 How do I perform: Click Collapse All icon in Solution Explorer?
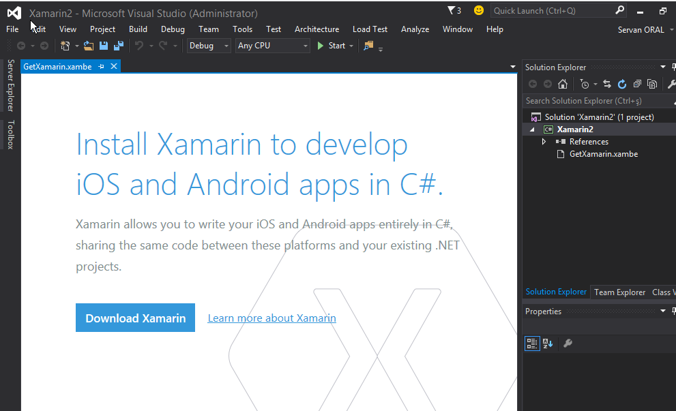pyautogui.click(x=637, y=84)
